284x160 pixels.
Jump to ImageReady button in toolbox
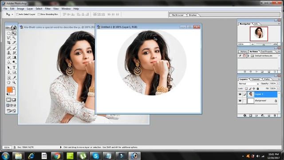click(11, 111)
